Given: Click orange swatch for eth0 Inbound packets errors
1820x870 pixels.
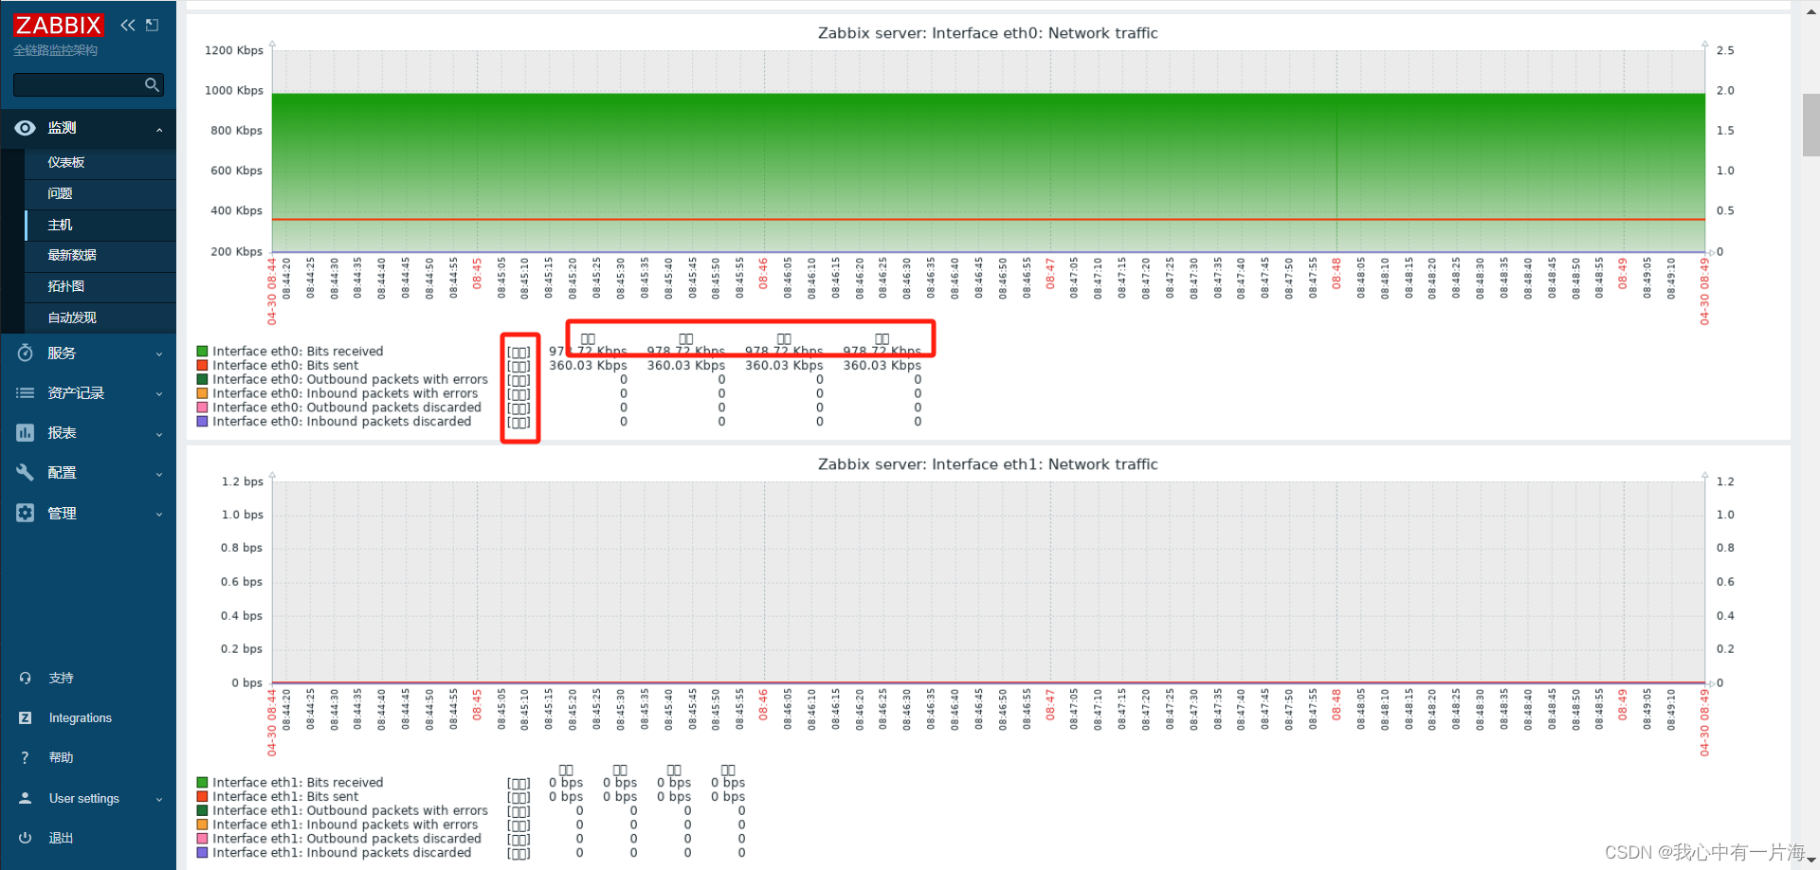Looking at the screenshot, I should point(202,393).
